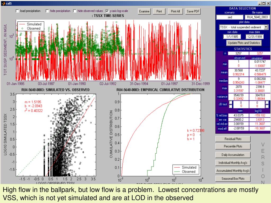Image resolution: width=271 pixels, height=203 pixels.
Task: Tick the upper JB test checkbox beside observed
Action: [231, 102]
